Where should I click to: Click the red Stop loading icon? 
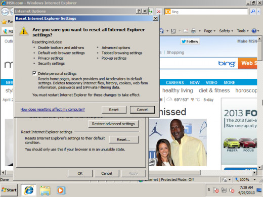[159, 12]
